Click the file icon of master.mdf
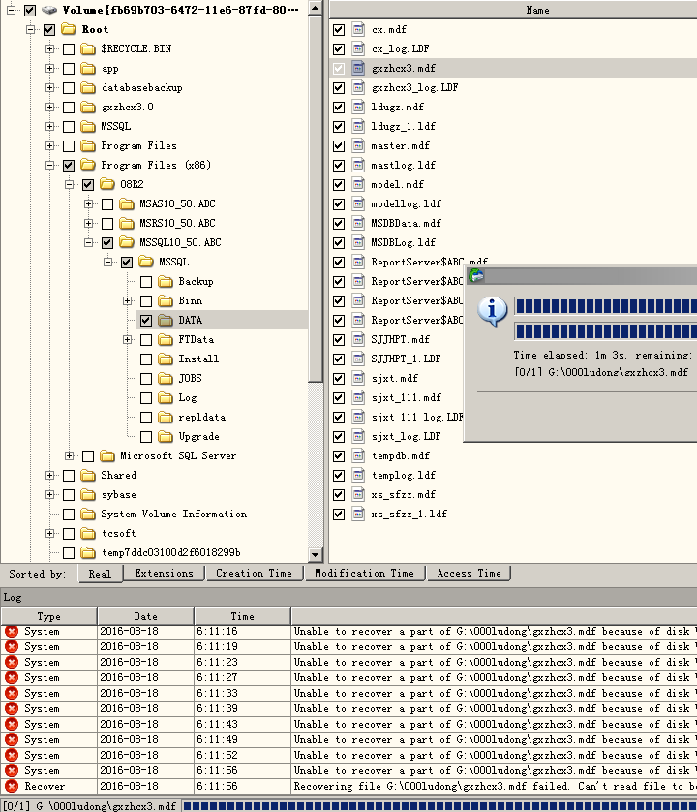697x812 pixels. coord(358,145)
